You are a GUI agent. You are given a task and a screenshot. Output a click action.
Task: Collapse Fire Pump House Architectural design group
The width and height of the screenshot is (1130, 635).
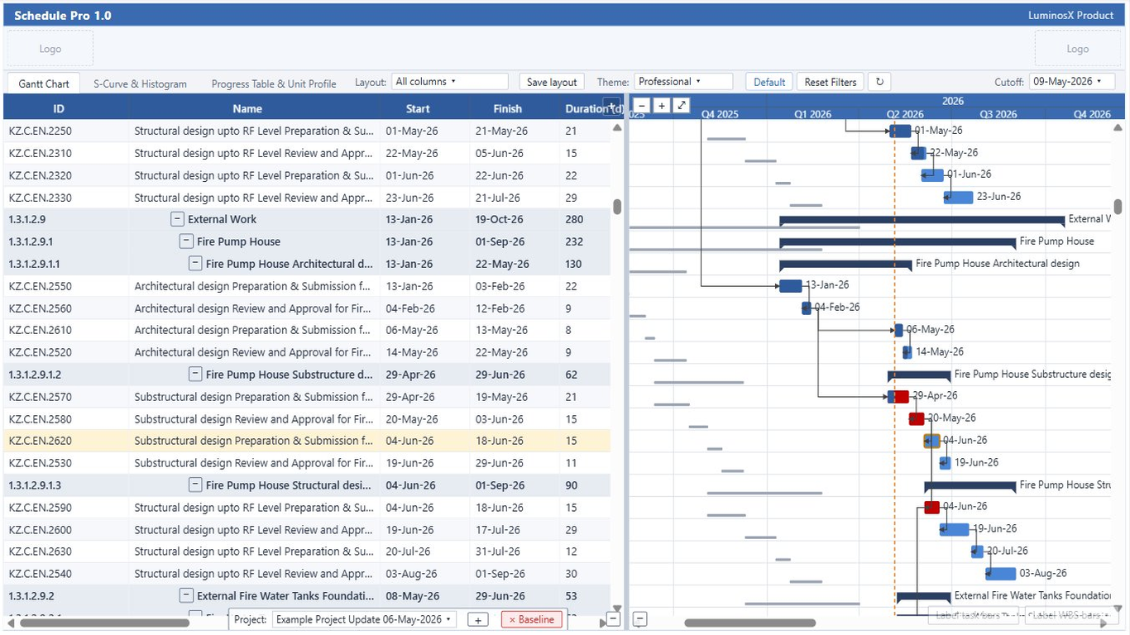[x=195, y=264]
